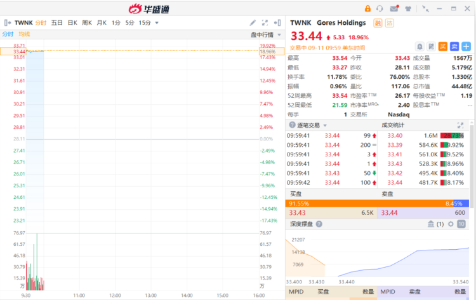Click the ask price 33.44 in 卖盘

tap(389, 213)
